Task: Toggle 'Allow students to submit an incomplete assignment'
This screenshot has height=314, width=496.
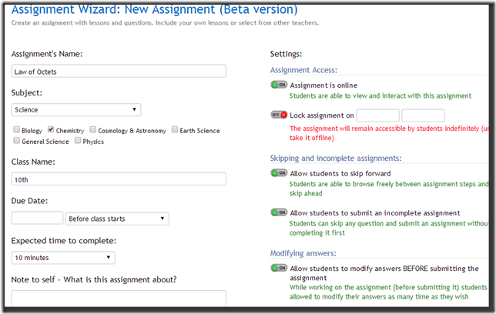Action: click(x=279, y=212)
